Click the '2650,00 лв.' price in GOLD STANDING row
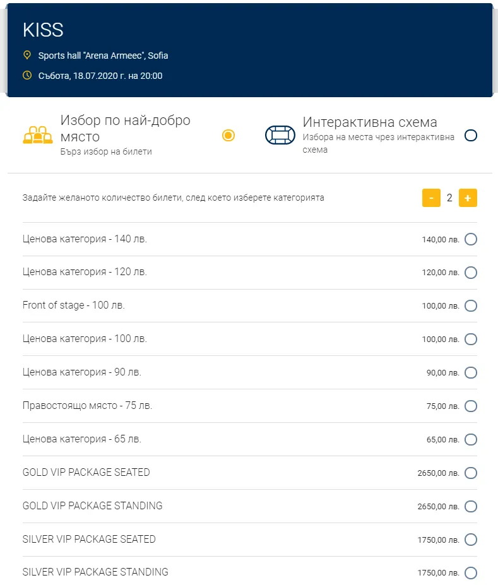498x585 pixels. [x=438, y=507]
